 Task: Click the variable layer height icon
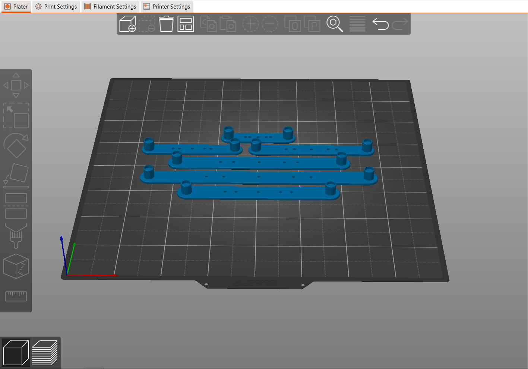point(357,24)
